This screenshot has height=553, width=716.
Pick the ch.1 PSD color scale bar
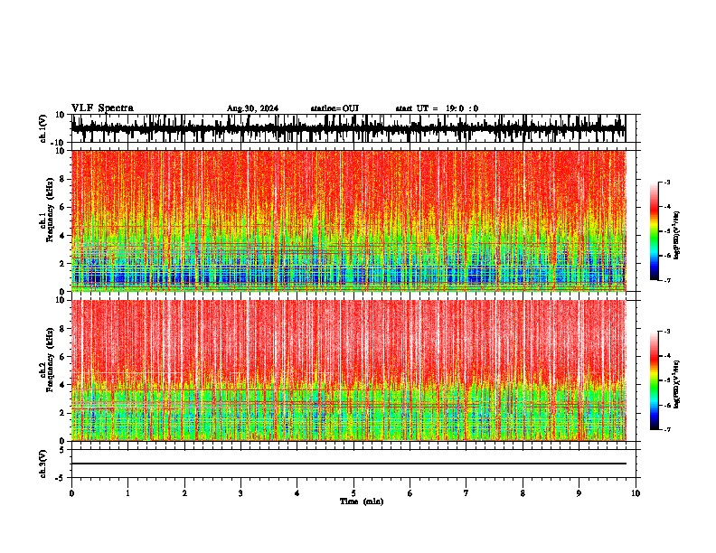tap(655, 231)
